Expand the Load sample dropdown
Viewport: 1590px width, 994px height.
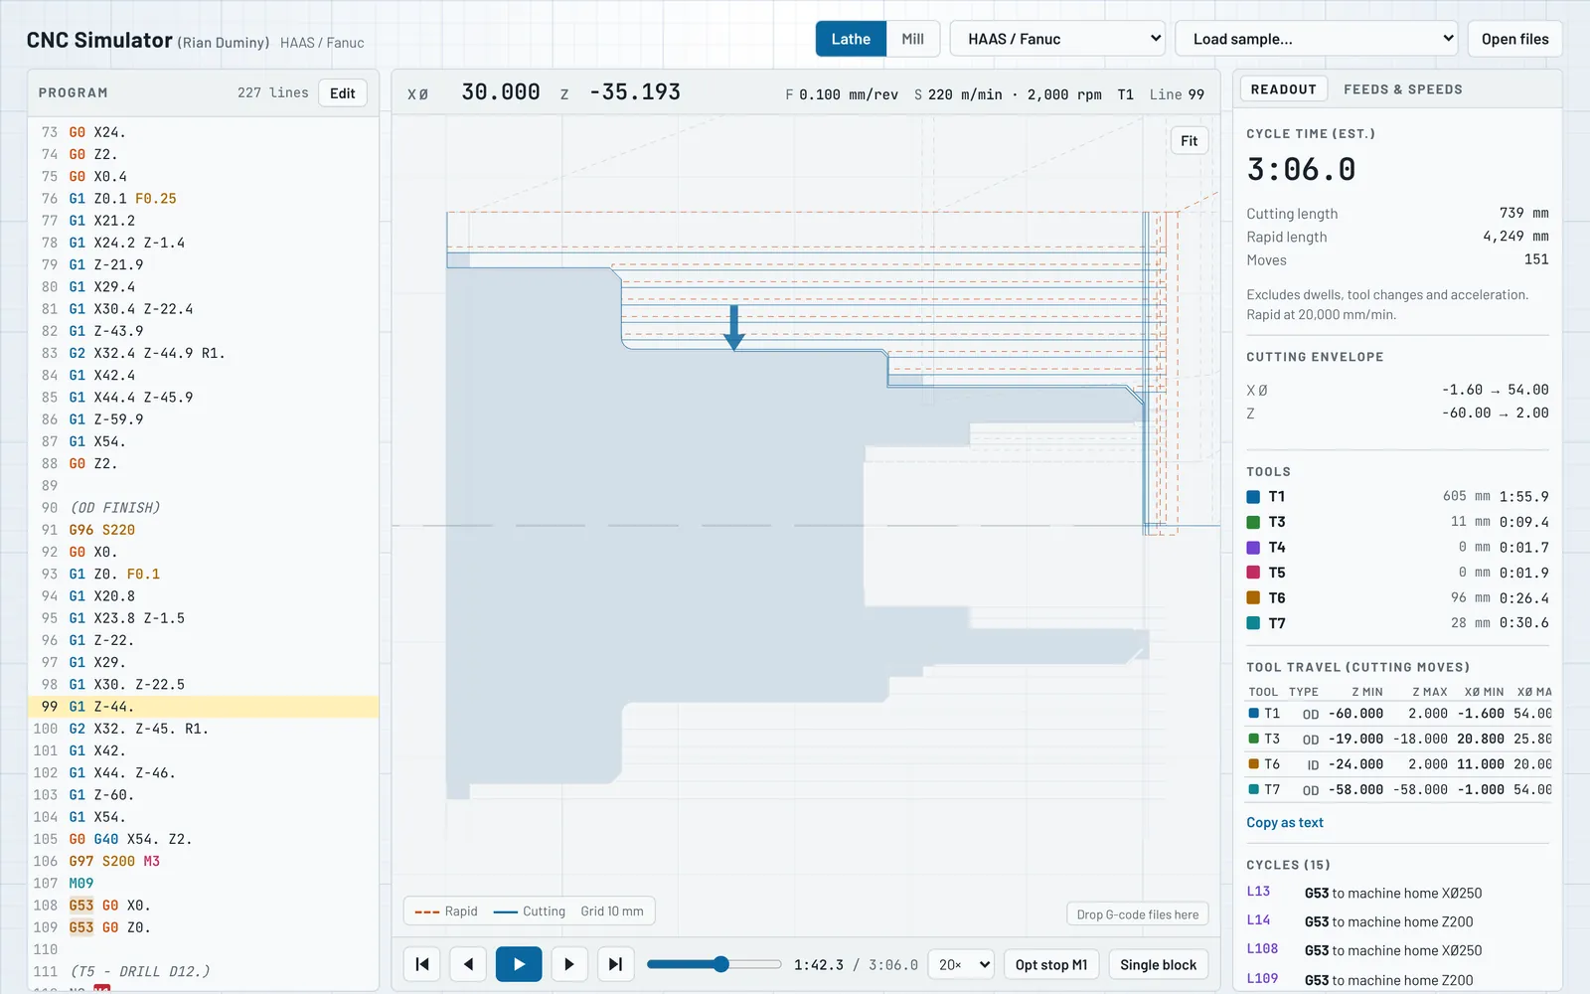1317,39
